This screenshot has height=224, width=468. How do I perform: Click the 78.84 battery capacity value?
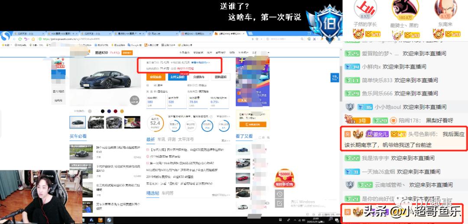[x=194, y=102]
